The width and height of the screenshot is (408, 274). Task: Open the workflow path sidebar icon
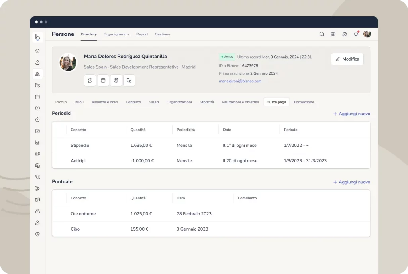[x=37, y=188]
